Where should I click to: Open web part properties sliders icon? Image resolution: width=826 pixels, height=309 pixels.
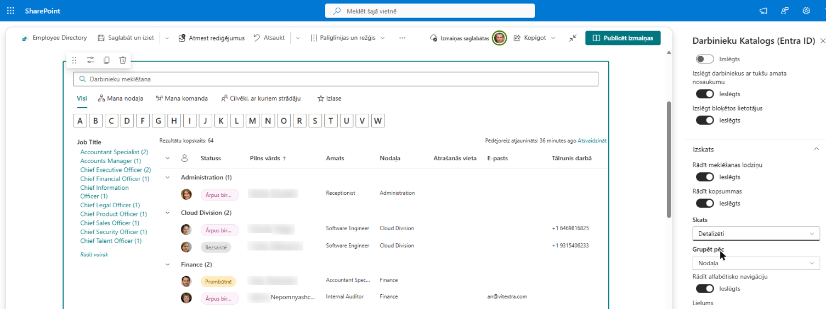[90, 60]
